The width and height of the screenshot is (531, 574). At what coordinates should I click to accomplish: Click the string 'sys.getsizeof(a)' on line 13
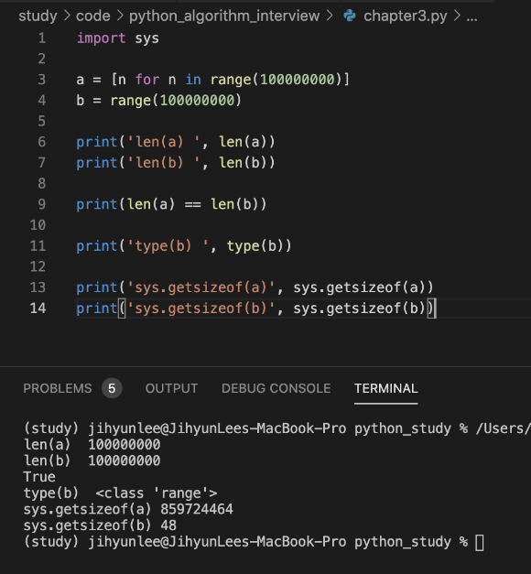coord(201,287)
